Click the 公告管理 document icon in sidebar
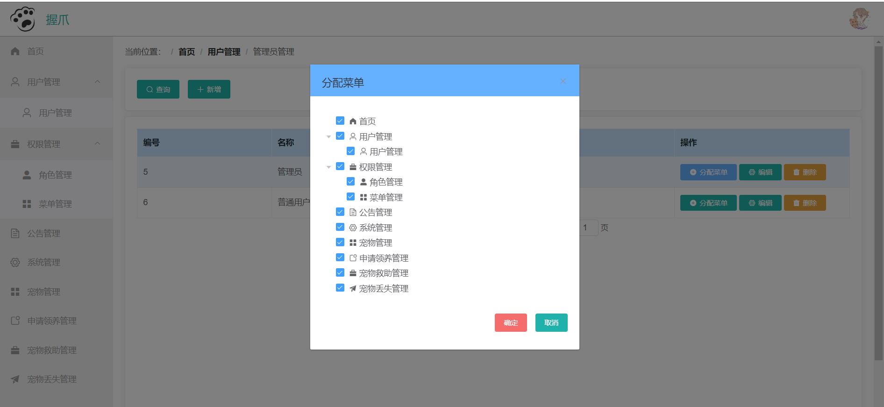884x407 pixels. click(x=15, y=233)
